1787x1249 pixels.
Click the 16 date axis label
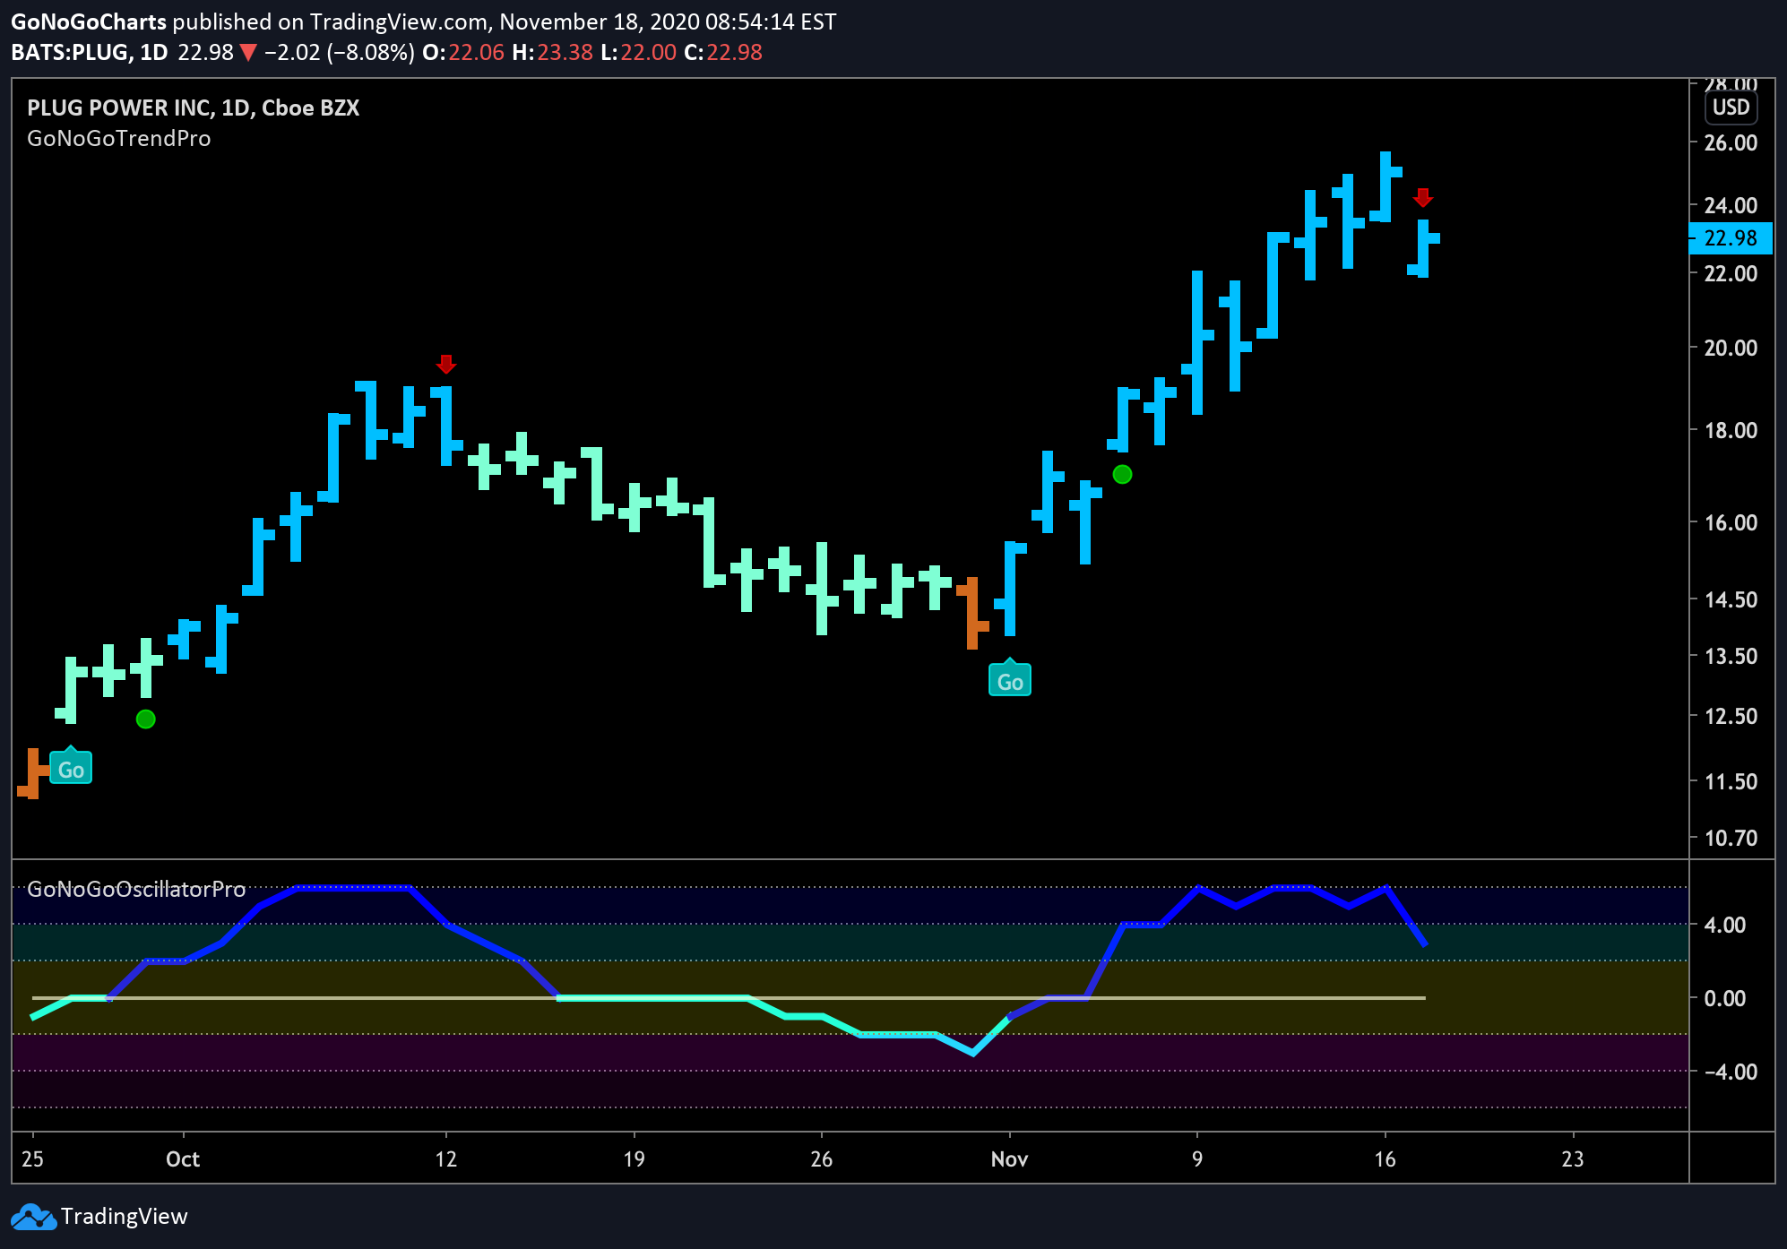[1385, 1159]
